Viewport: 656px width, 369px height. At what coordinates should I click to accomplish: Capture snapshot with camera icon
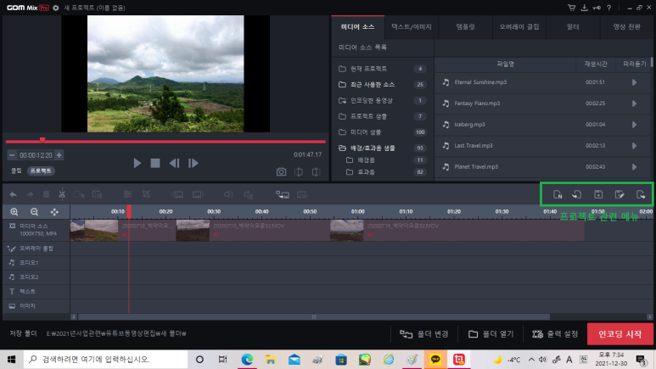(281, 172)
